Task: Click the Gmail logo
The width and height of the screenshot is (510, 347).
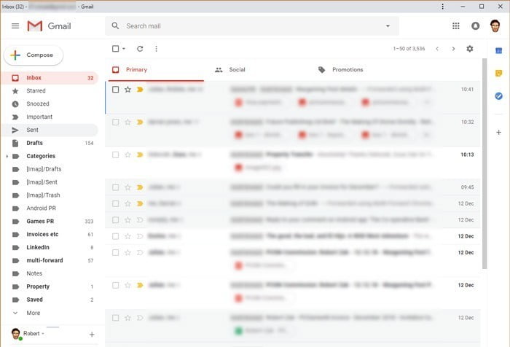Action: tap(49, 26)
